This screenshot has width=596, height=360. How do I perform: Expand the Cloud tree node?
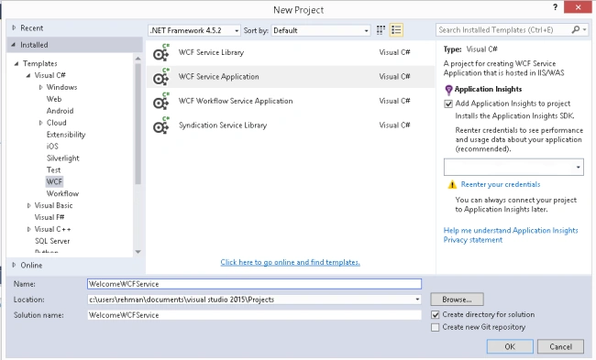tap(40, 123)
